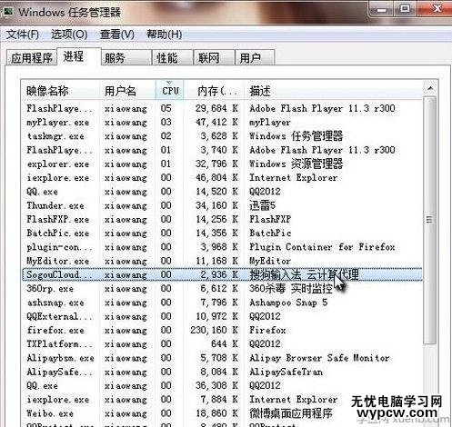Sort by the 用户名 column header

tap(127, 91)
